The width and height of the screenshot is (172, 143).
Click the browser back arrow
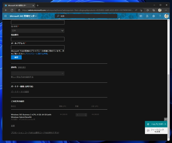pos(6,10)
